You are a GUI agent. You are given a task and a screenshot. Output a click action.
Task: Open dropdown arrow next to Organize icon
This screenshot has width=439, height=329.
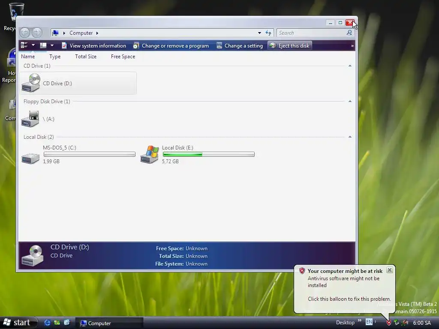[x=33, y=45]
